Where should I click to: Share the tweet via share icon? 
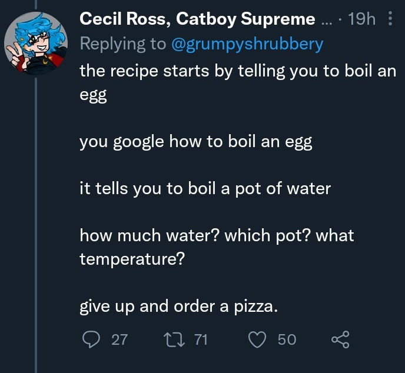340,339
